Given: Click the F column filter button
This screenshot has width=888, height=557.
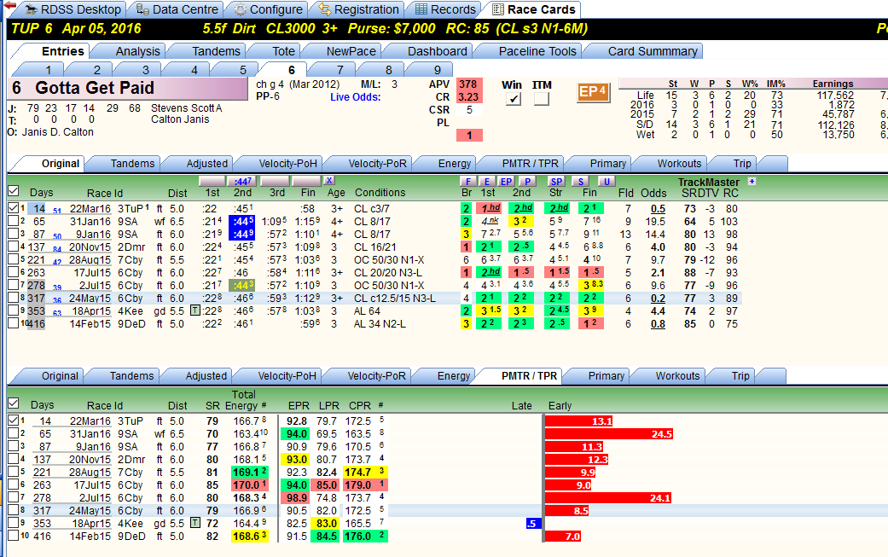Looking at the screenshot, I should pos(467,181).
